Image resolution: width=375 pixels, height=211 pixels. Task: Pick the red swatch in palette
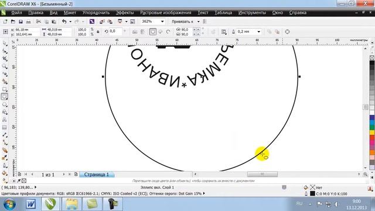coord(372,138)
